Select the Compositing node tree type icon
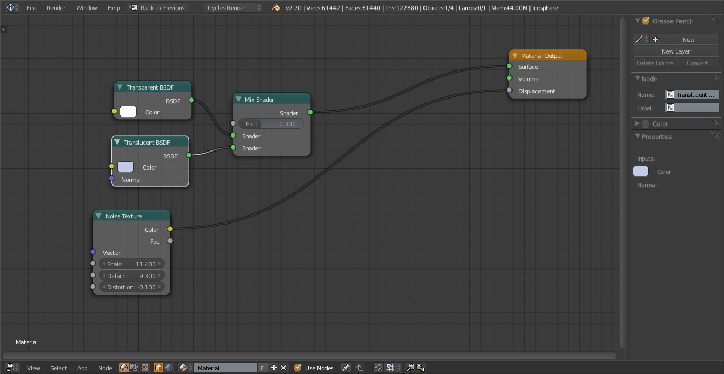 click(134, 368)
